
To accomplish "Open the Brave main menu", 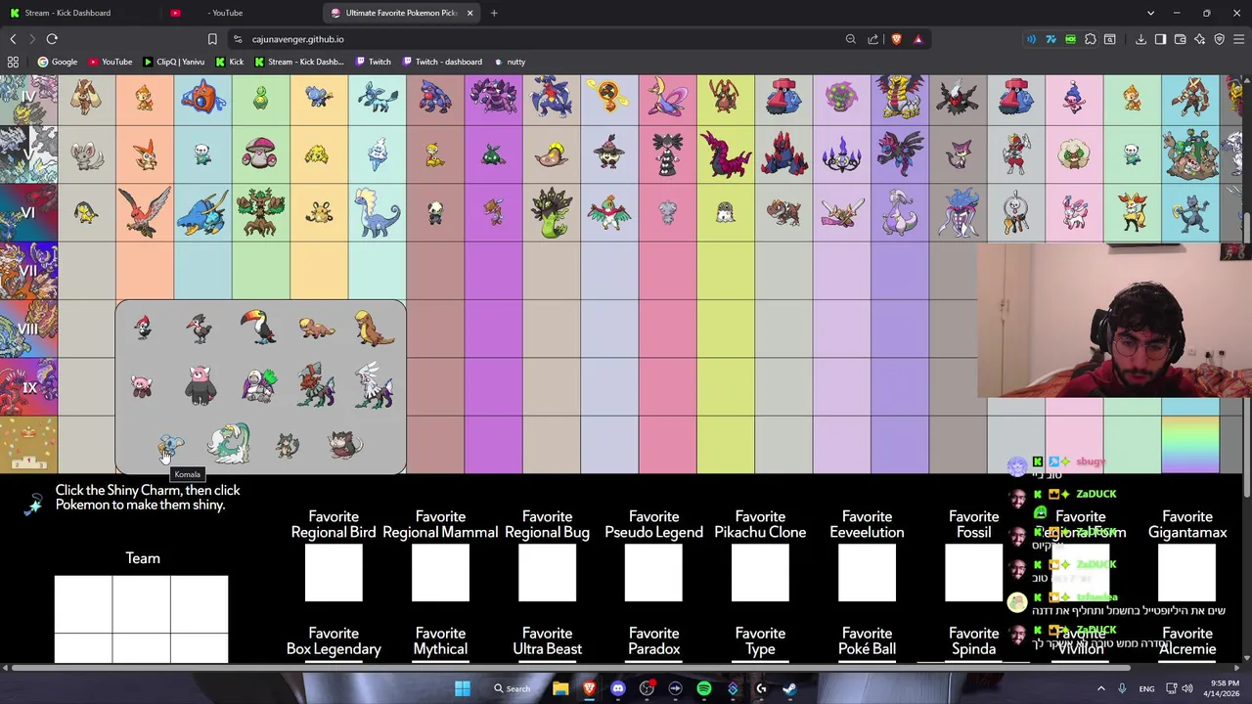I will (1238, 39).
